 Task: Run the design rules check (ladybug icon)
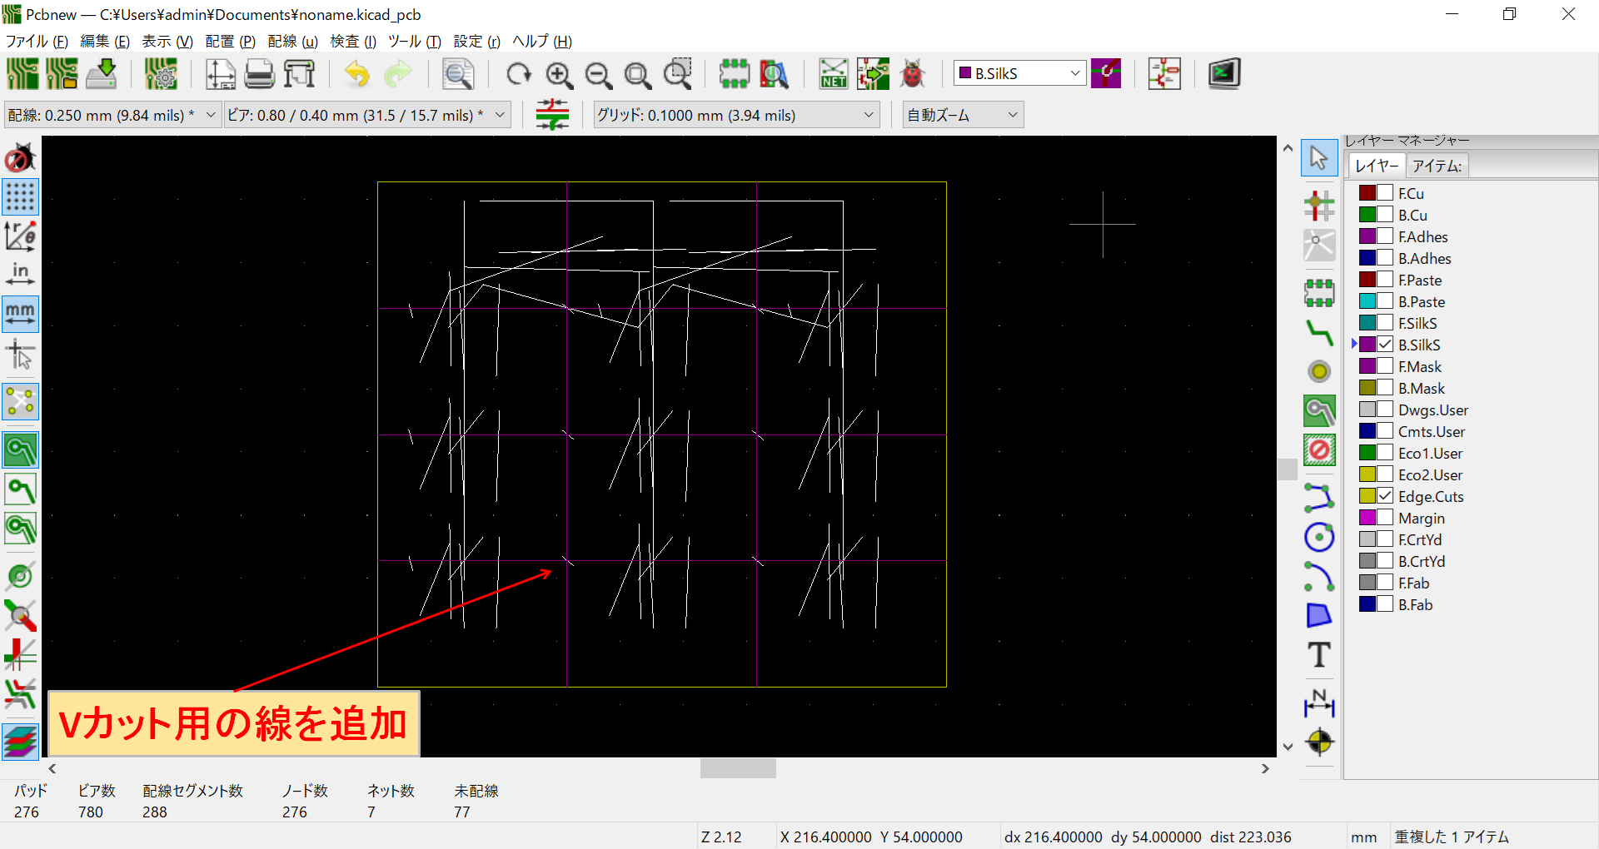(x=913, y=73)
